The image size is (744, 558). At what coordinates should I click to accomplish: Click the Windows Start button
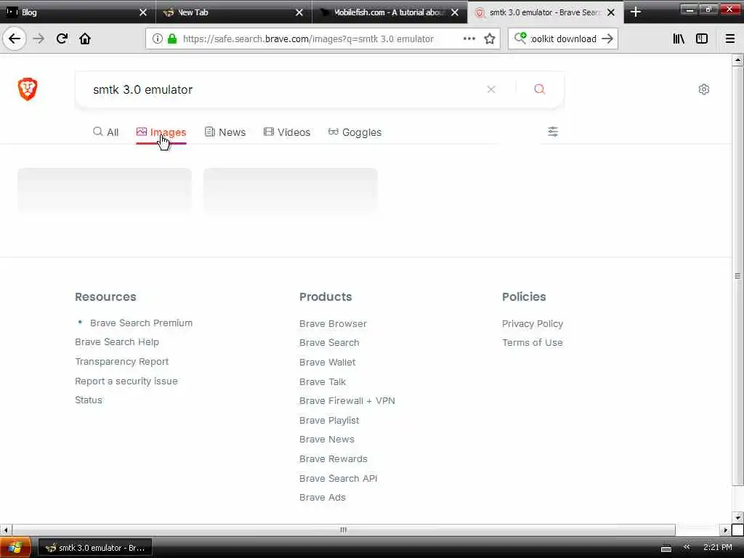pyautogui.click(x=15, y=548)
